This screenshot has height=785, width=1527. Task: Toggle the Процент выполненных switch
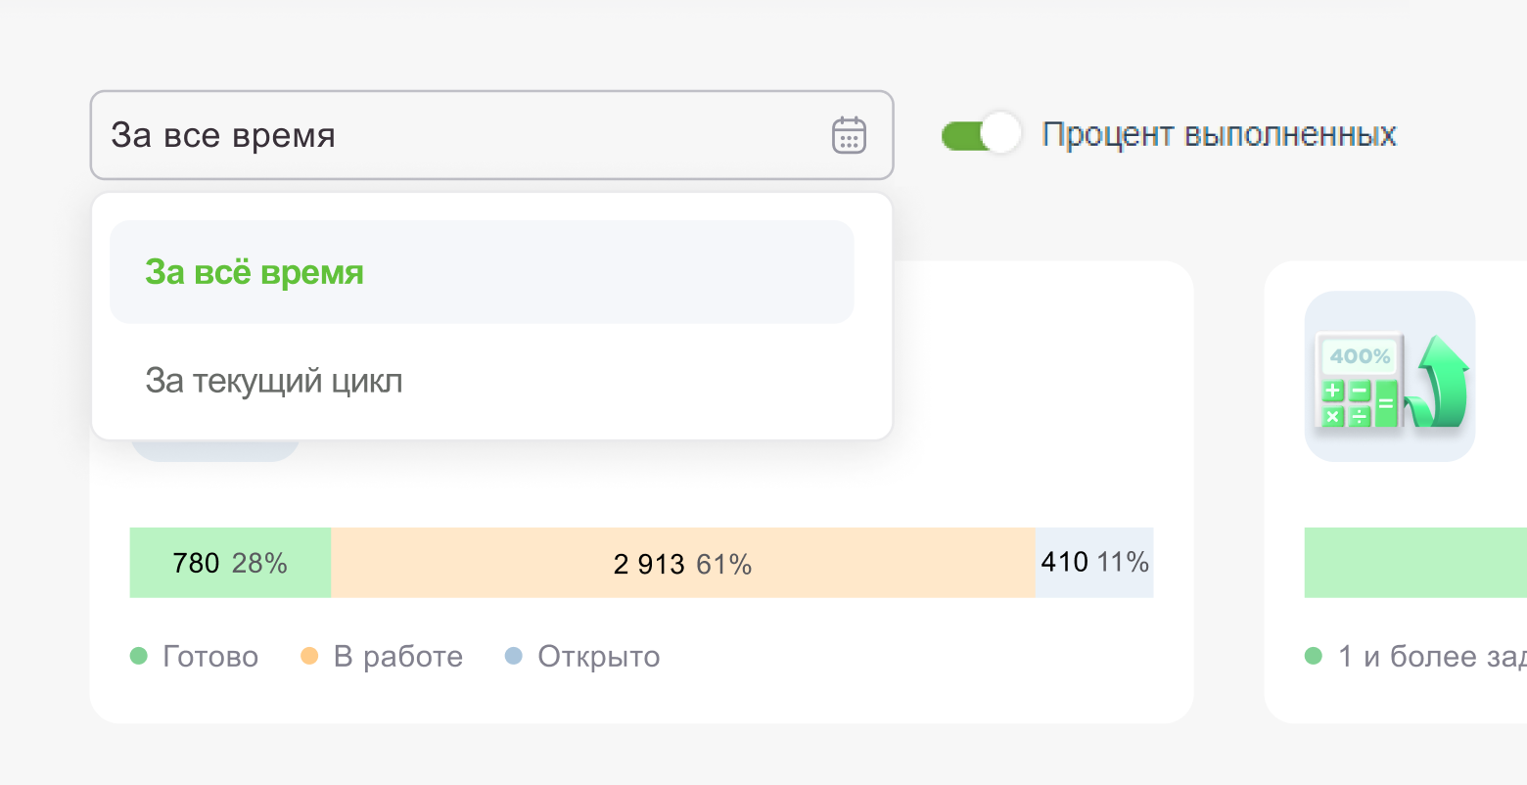(981, 134)
